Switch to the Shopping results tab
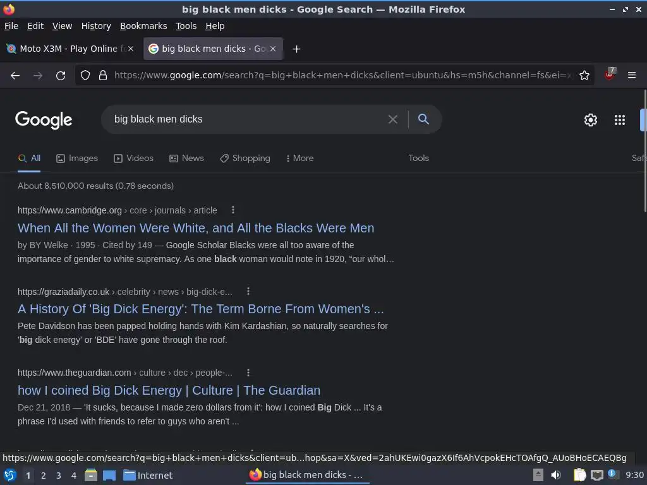 pos(245,159)
